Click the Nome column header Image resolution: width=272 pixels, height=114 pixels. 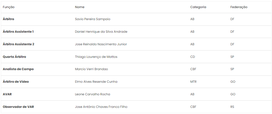click(x=80, y=7)
